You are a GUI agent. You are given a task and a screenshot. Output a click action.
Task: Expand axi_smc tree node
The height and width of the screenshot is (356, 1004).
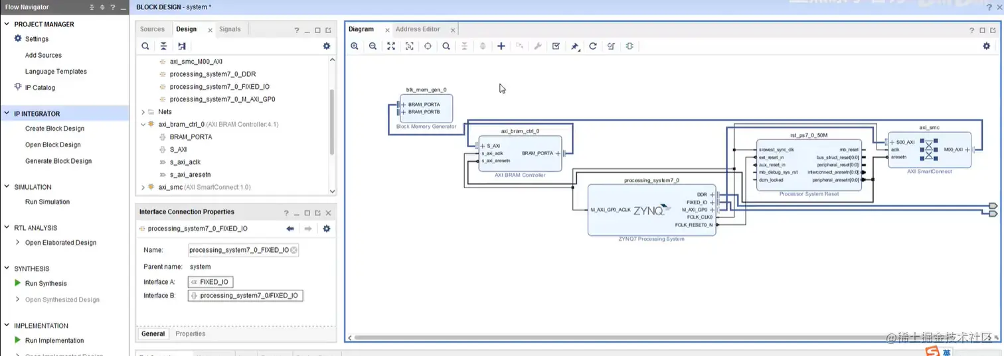click(143, 188)
